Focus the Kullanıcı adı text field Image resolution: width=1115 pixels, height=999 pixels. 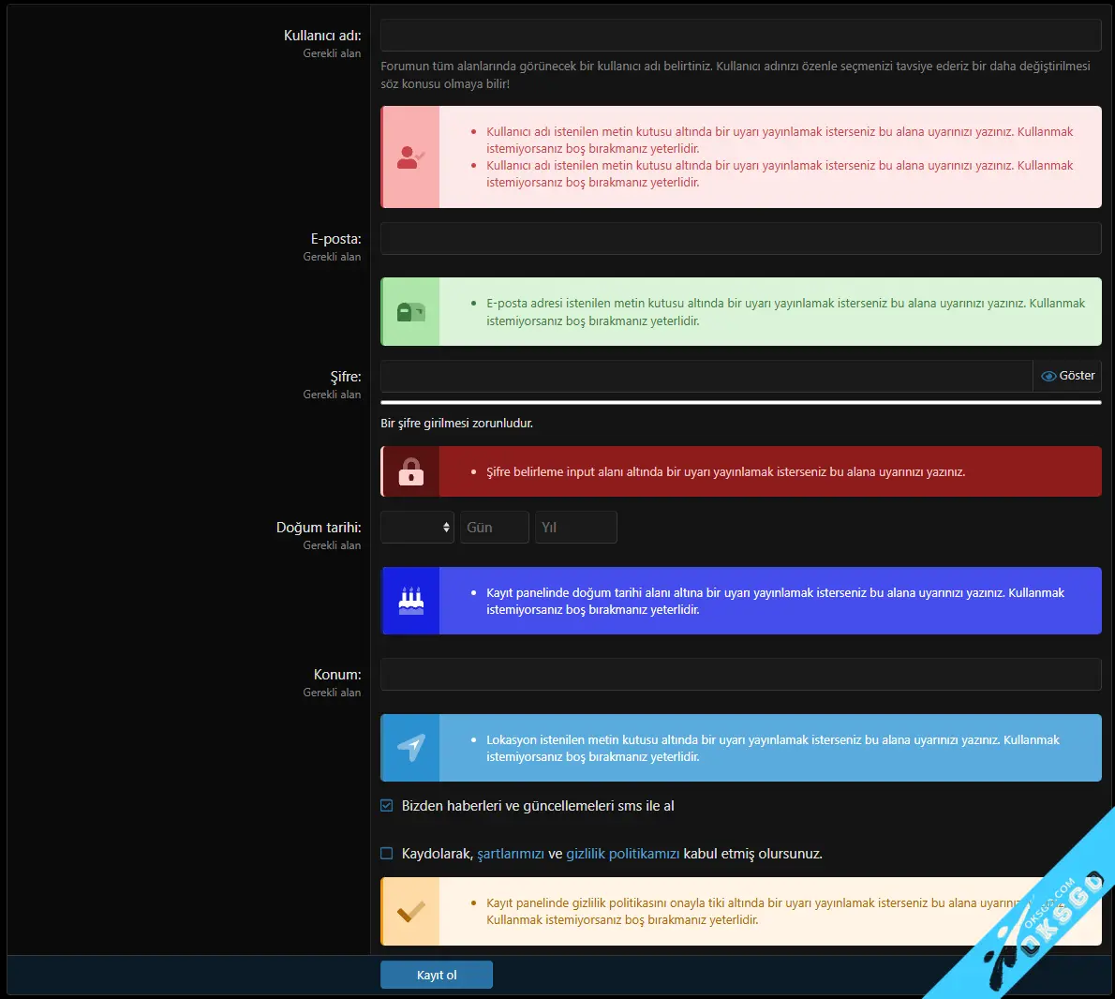[x=740, y=36]
